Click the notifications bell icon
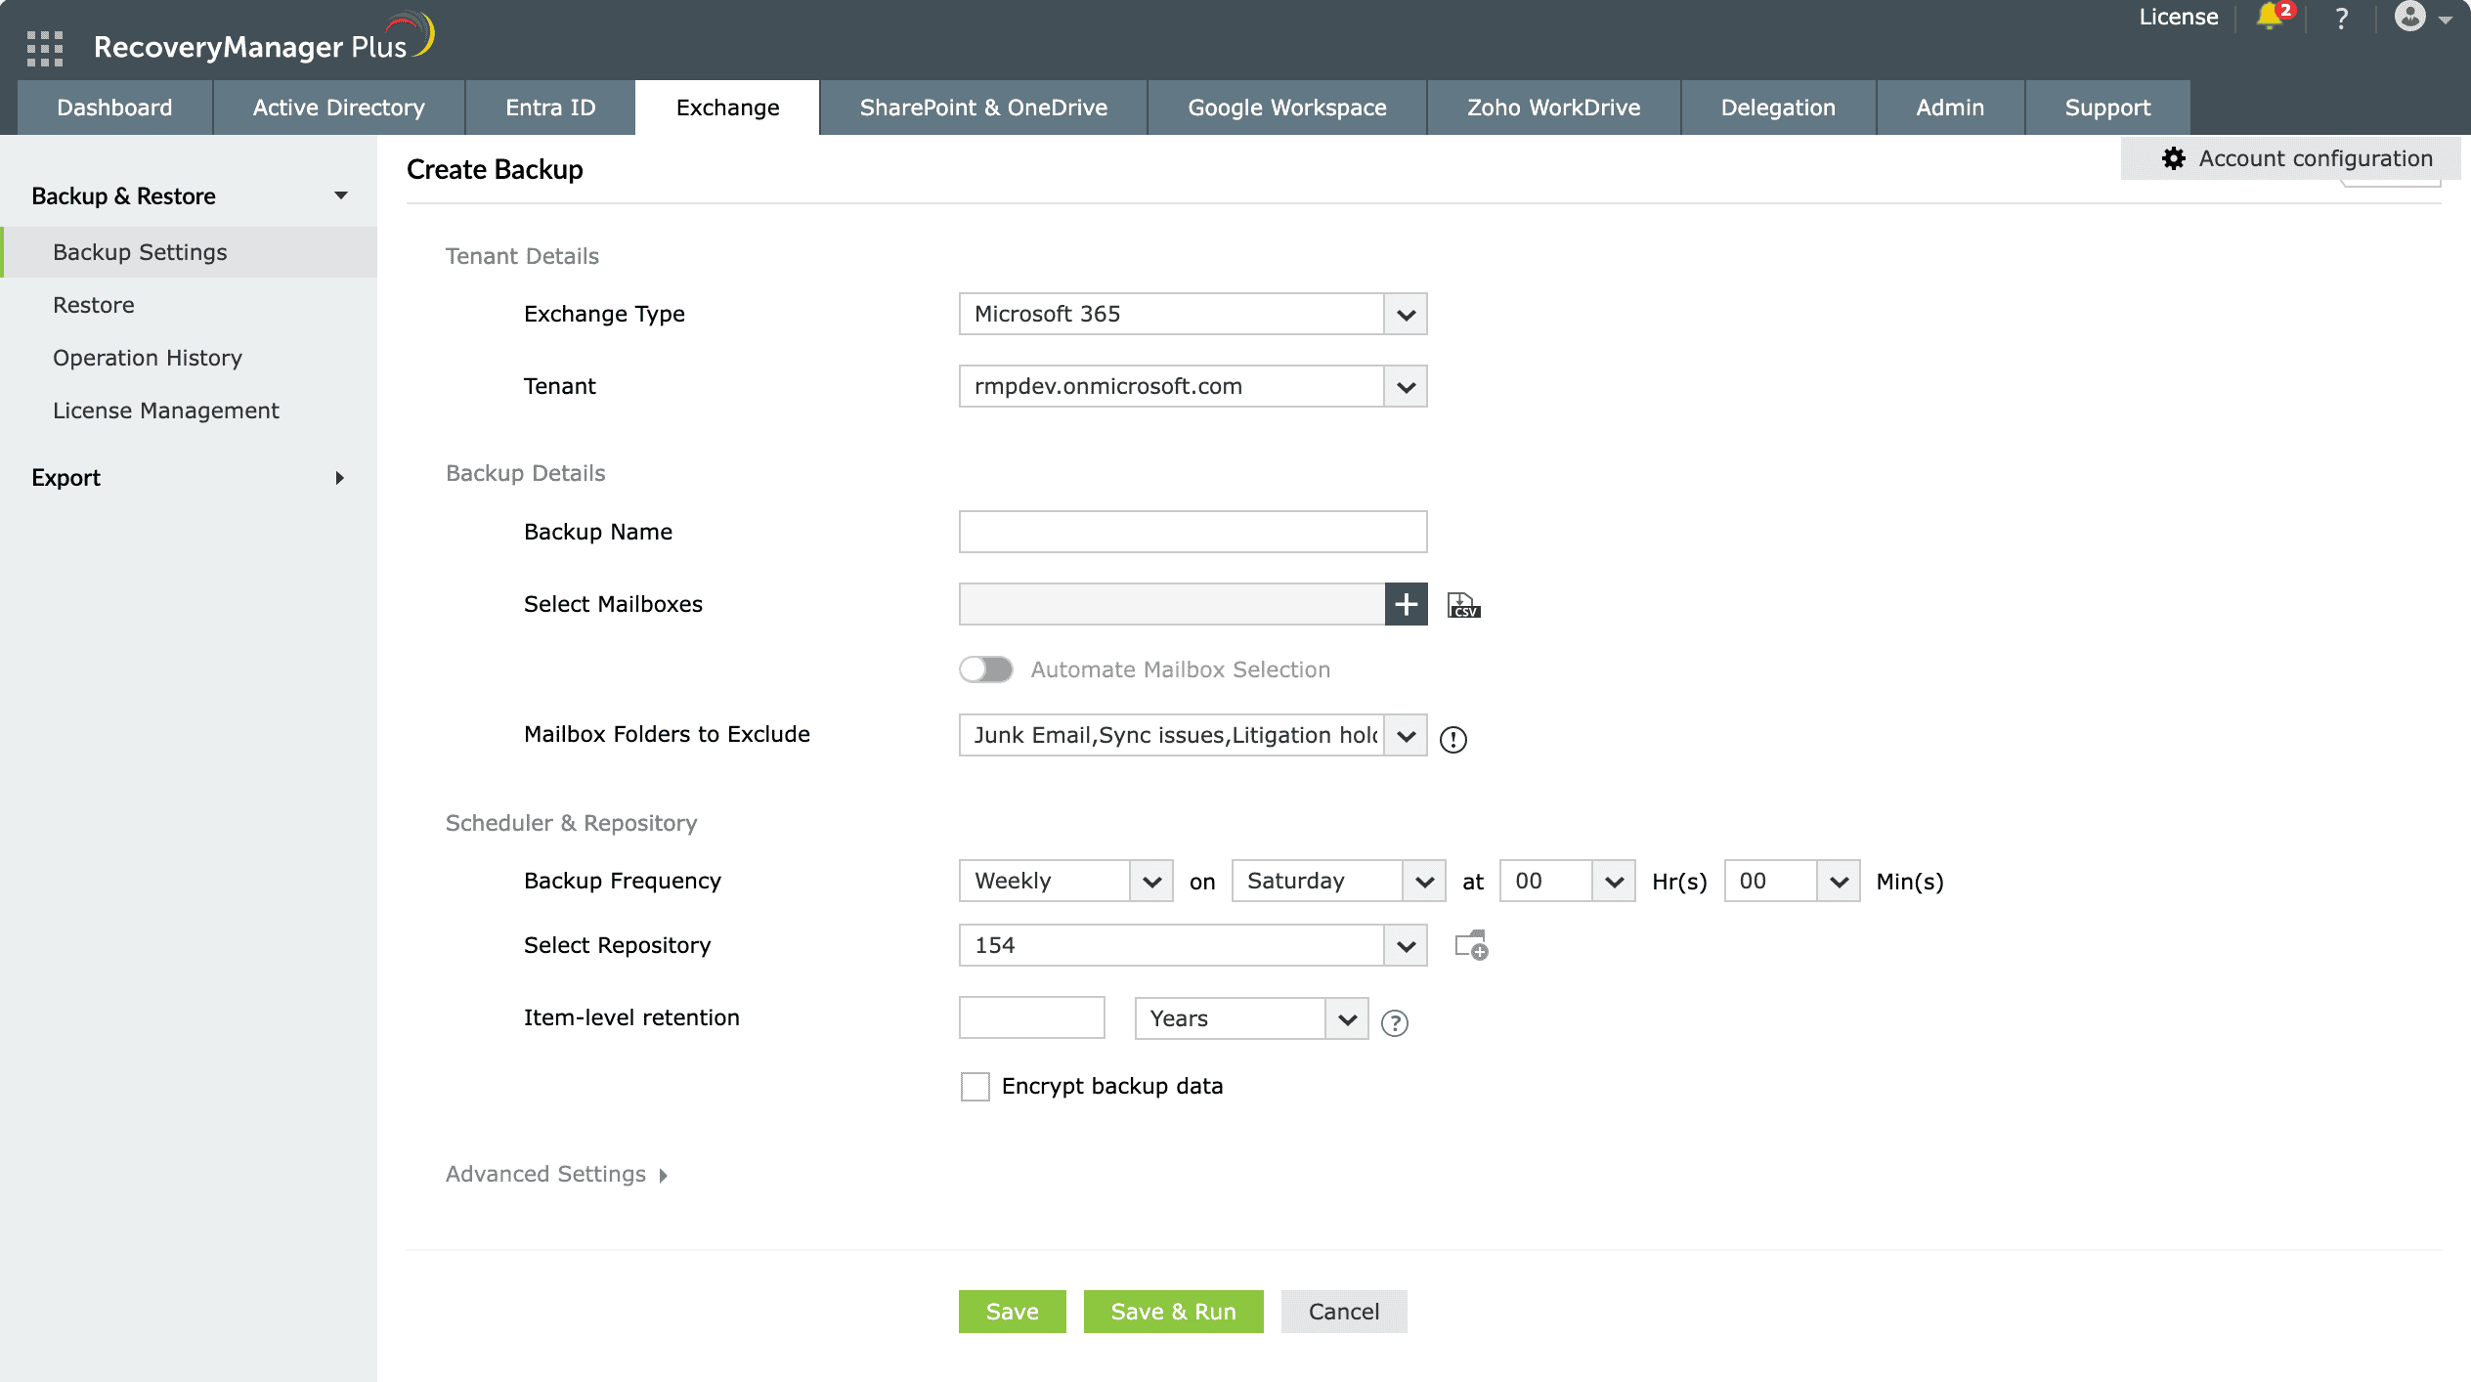This screenshot has width=2471, height=1382. 2270,18
